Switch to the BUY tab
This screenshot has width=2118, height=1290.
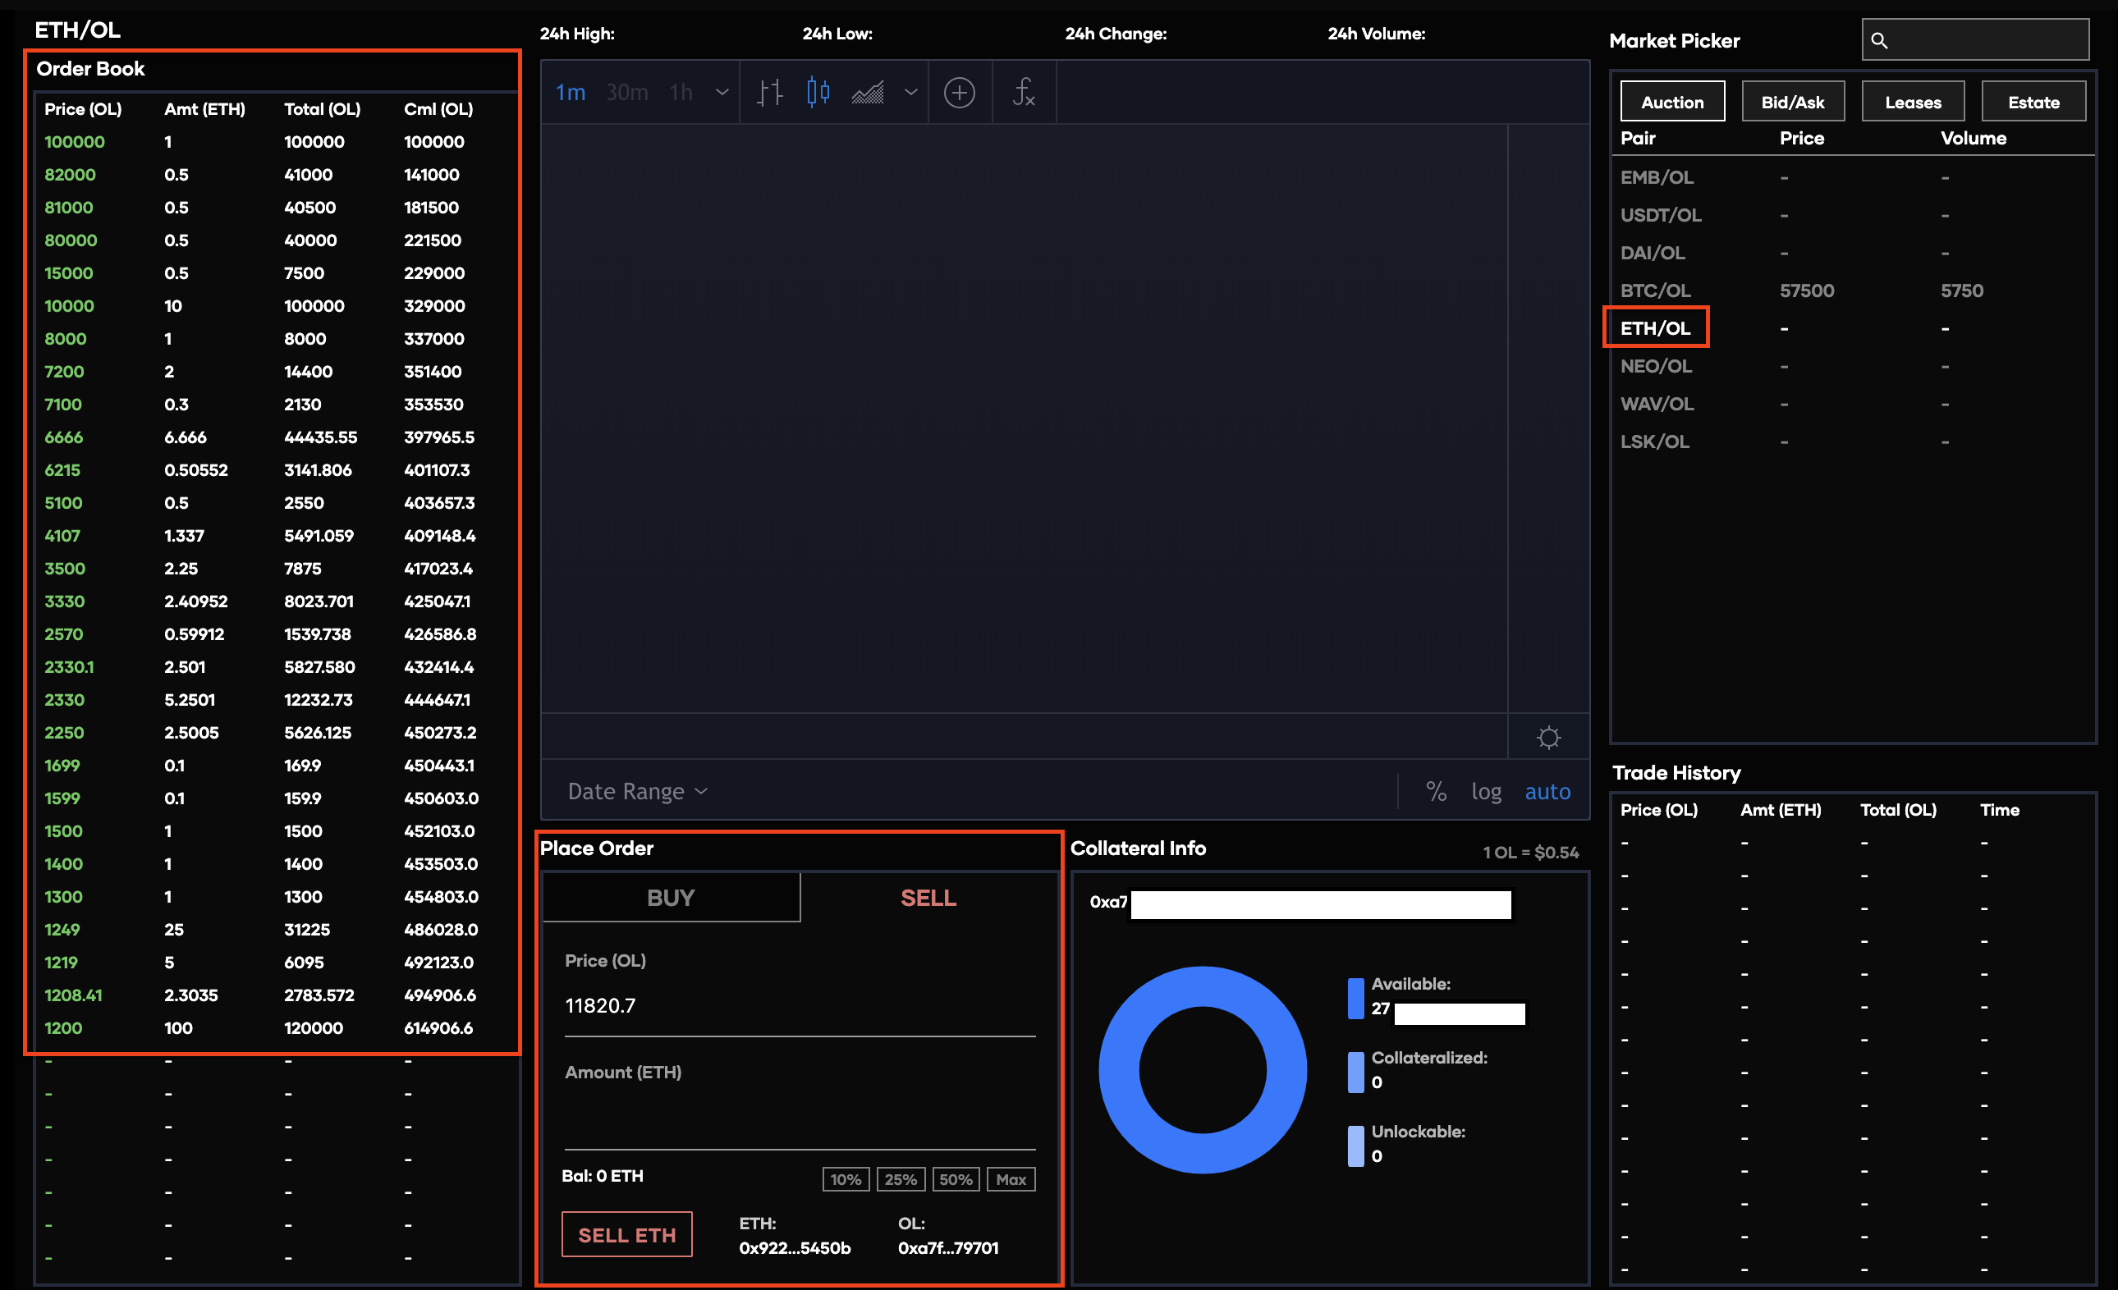[671, 897]
